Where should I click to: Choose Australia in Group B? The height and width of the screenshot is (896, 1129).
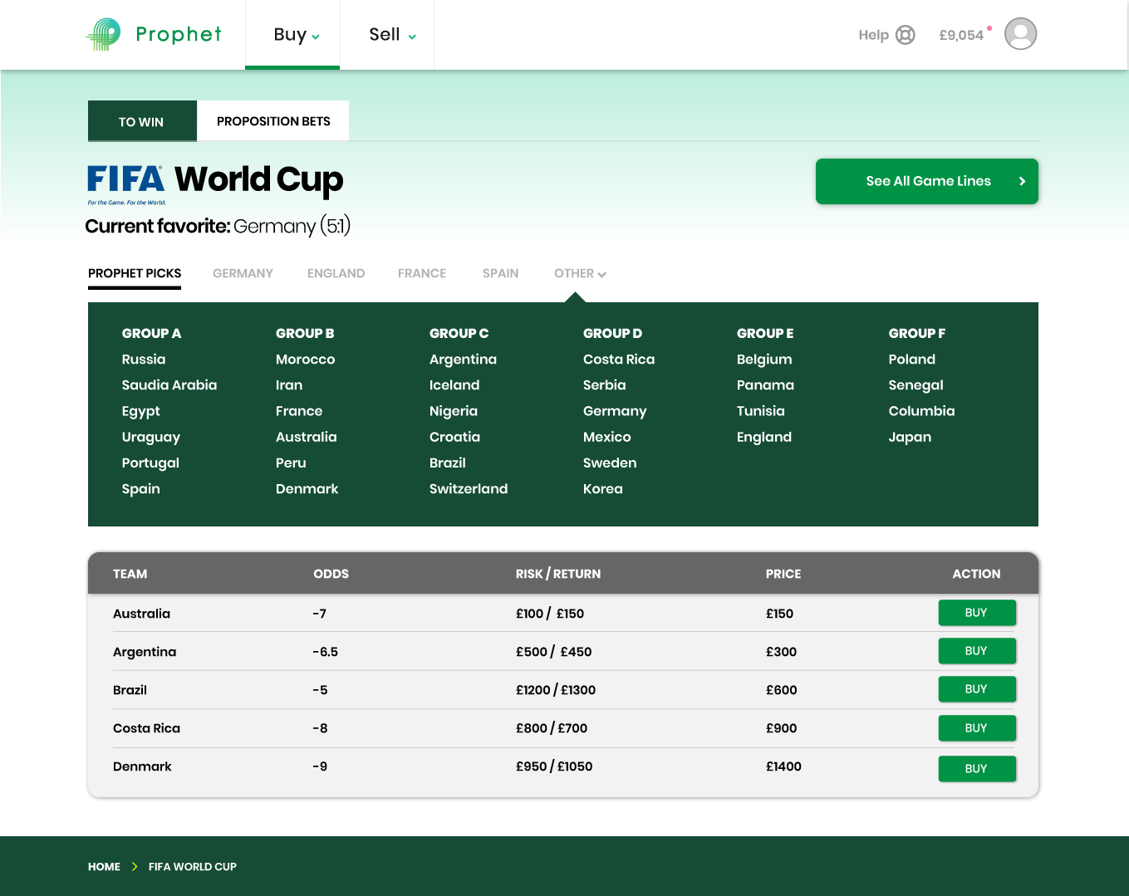[x=307, y=436]
